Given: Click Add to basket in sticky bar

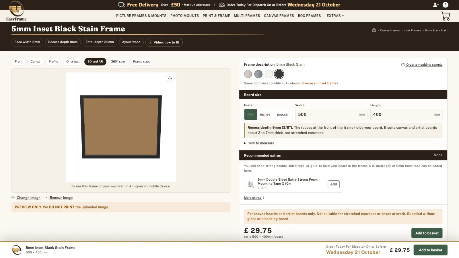Looking at the screenshot, I should (430, 250).
